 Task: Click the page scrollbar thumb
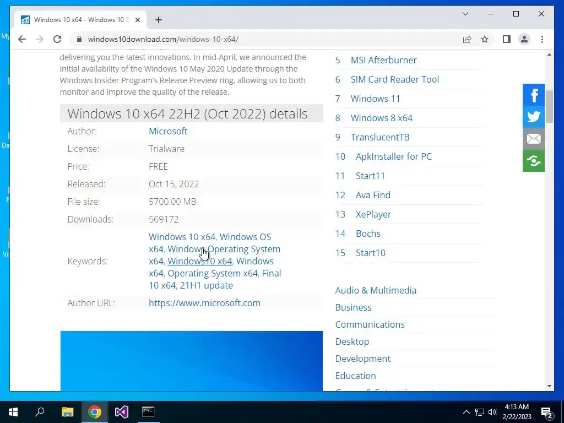pos(549,106)
